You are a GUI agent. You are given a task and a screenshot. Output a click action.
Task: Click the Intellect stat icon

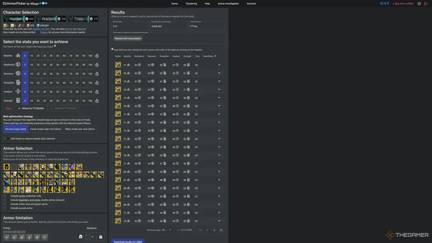pyautogui.click(x=18, y=92)
